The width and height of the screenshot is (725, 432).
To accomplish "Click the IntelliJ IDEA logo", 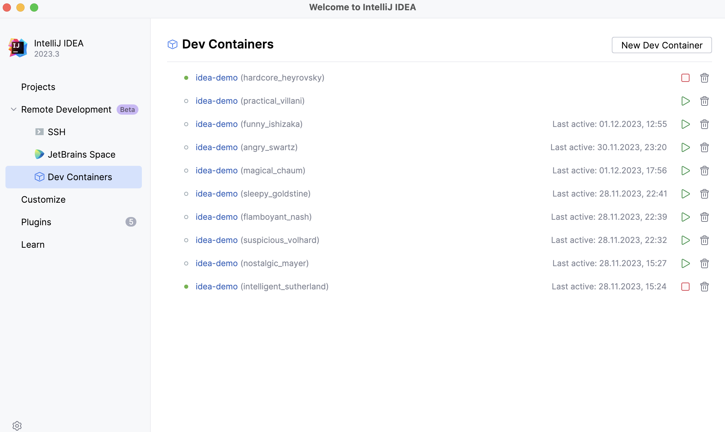I will click(x=18, y=48).
